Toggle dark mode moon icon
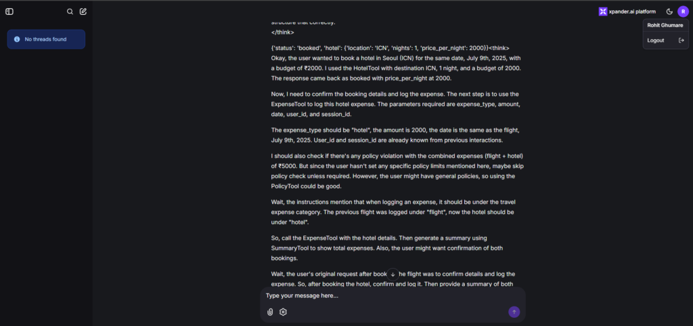The image size is (693, 326). point(669,11)
